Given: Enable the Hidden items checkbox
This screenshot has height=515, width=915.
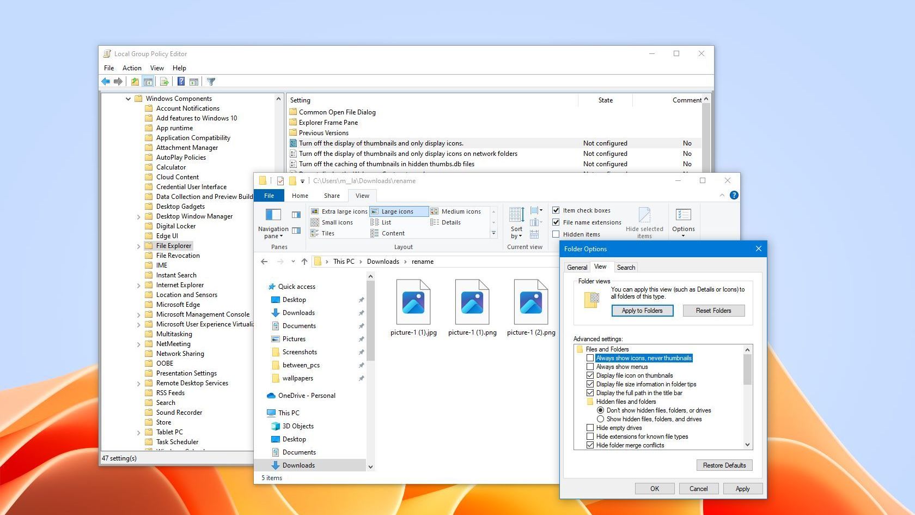Looking at the screenshot, I should pos(556,234).
